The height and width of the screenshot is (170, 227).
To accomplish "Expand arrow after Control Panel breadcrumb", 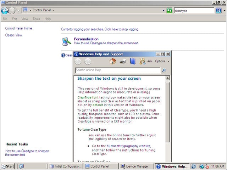I will click(x=53, y=10).
